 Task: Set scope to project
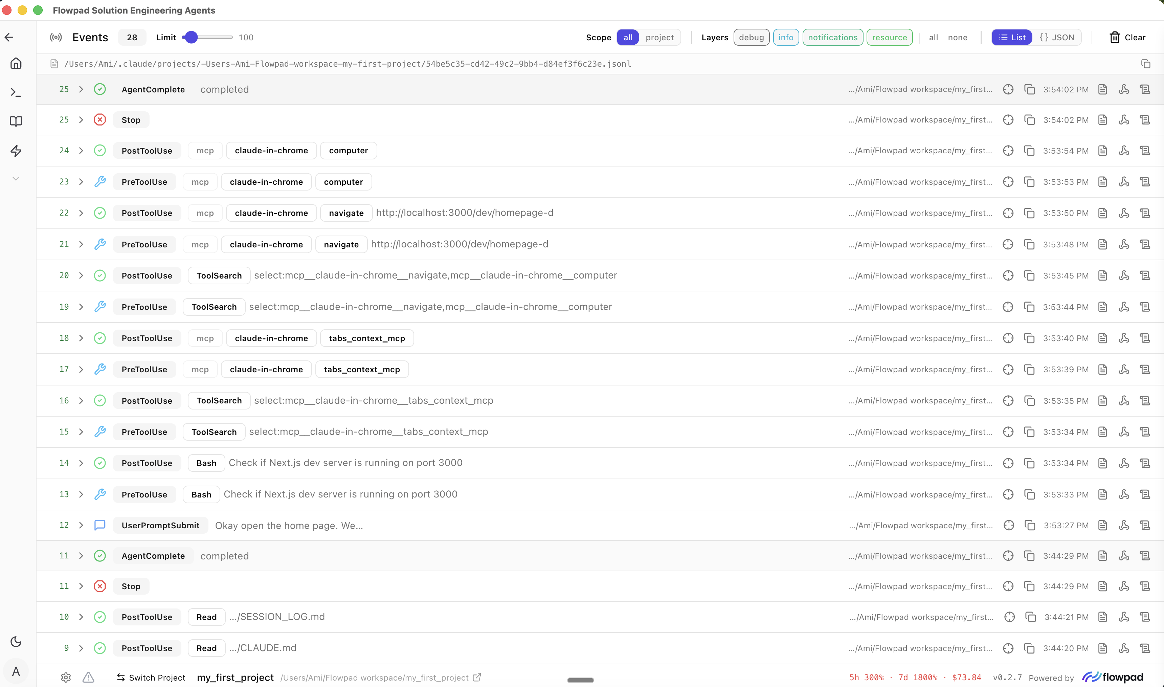tap(659, 38)
